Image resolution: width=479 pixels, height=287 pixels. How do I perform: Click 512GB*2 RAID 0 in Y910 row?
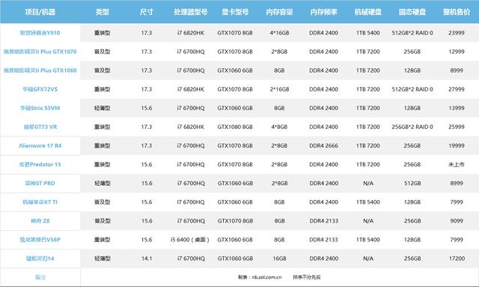click(412, 33)
